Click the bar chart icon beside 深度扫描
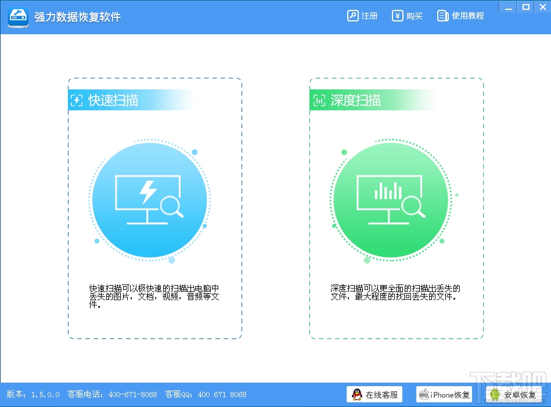This screenshot has width=551, height=407. [319, 100]
